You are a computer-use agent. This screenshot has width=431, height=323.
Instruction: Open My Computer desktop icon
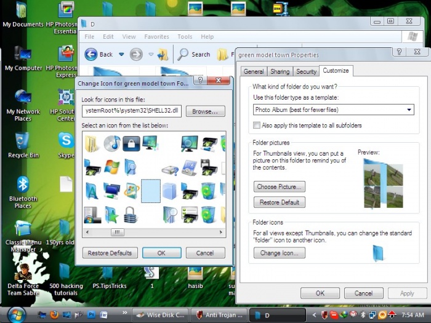click(23, 59)
